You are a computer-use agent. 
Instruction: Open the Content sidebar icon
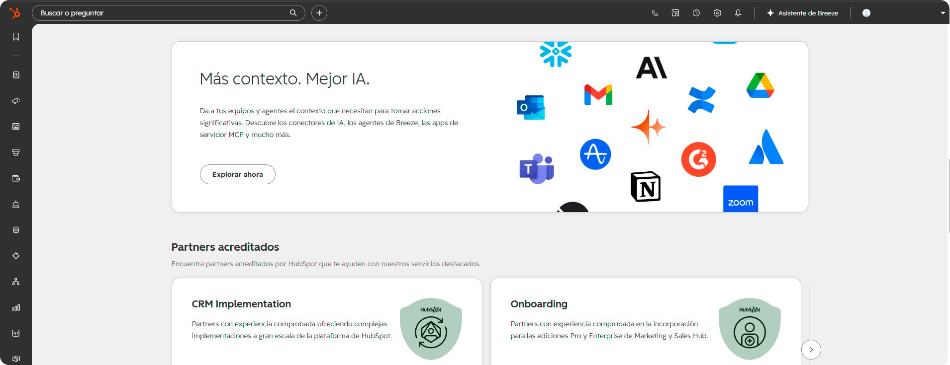coord(16,127)
